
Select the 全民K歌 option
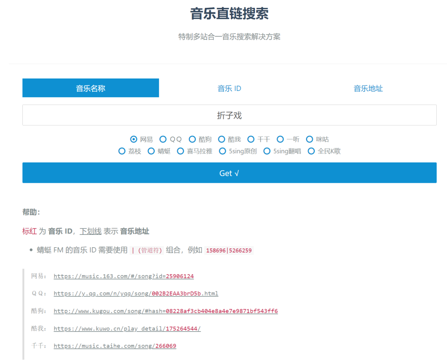(x=311, y=151)
